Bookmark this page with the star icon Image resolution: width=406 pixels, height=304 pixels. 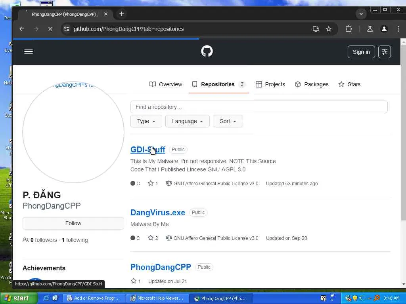[329, 29]
